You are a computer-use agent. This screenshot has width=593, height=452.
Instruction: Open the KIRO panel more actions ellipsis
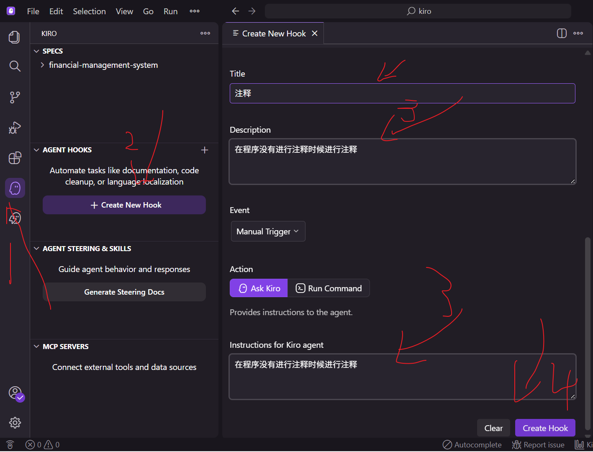(205, 33)
